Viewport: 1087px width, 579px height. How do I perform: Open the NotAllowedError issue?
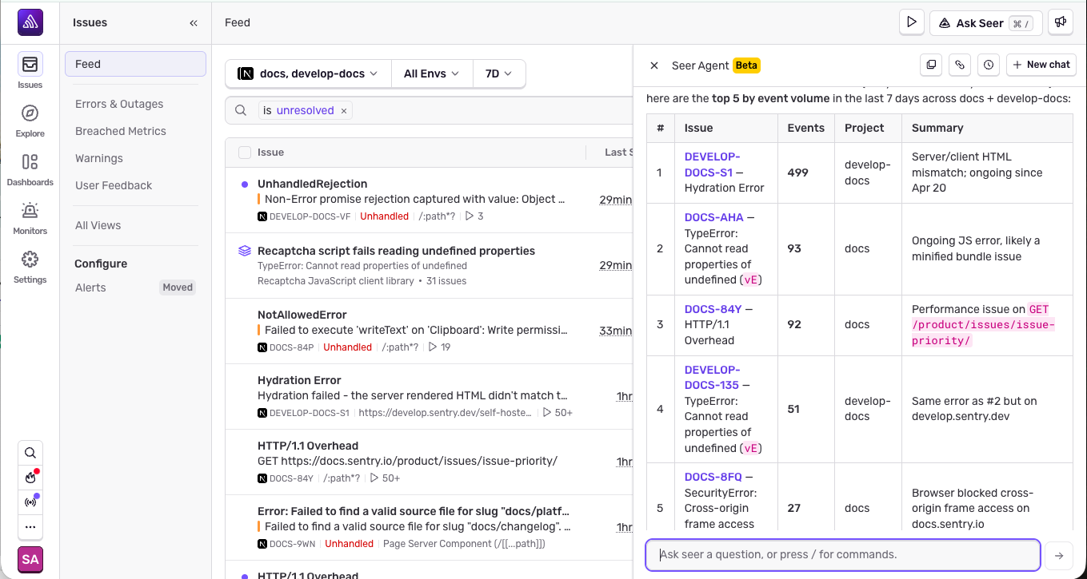(302, 315)
